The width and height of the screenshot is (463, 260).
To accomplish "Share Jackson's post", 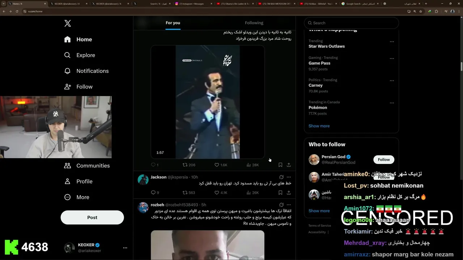I will pyautogui.click(x=289, y=192).
